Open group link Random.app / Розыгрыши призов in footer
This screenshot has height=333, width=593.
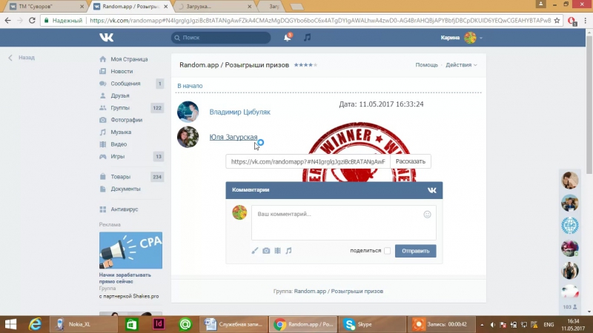[339, 291]
